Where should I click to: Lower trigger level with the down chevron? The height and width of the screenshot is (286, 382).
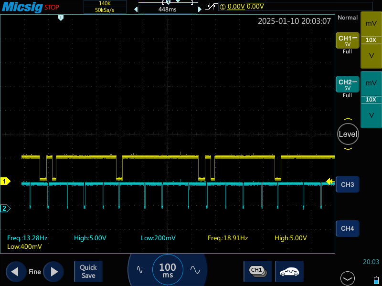[348, 149]
